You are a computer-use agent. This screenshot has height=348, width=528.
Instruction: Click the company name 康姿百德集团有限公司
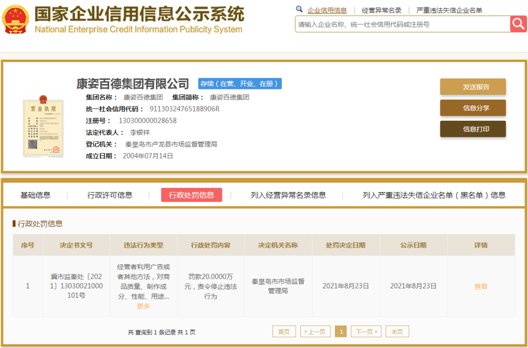[132, 84]
